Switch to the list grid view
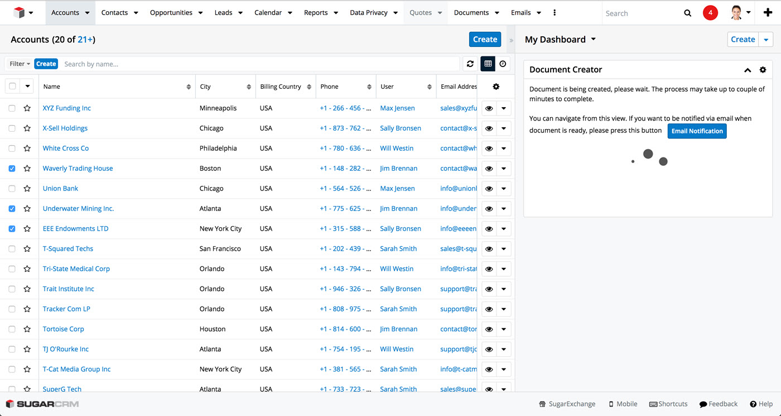The image size is (781, 416). tap(488, 64)
